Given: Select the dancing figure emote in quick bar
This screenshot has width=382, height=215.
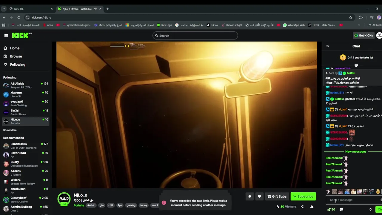Looking at the screenshot, I should 328,192.
